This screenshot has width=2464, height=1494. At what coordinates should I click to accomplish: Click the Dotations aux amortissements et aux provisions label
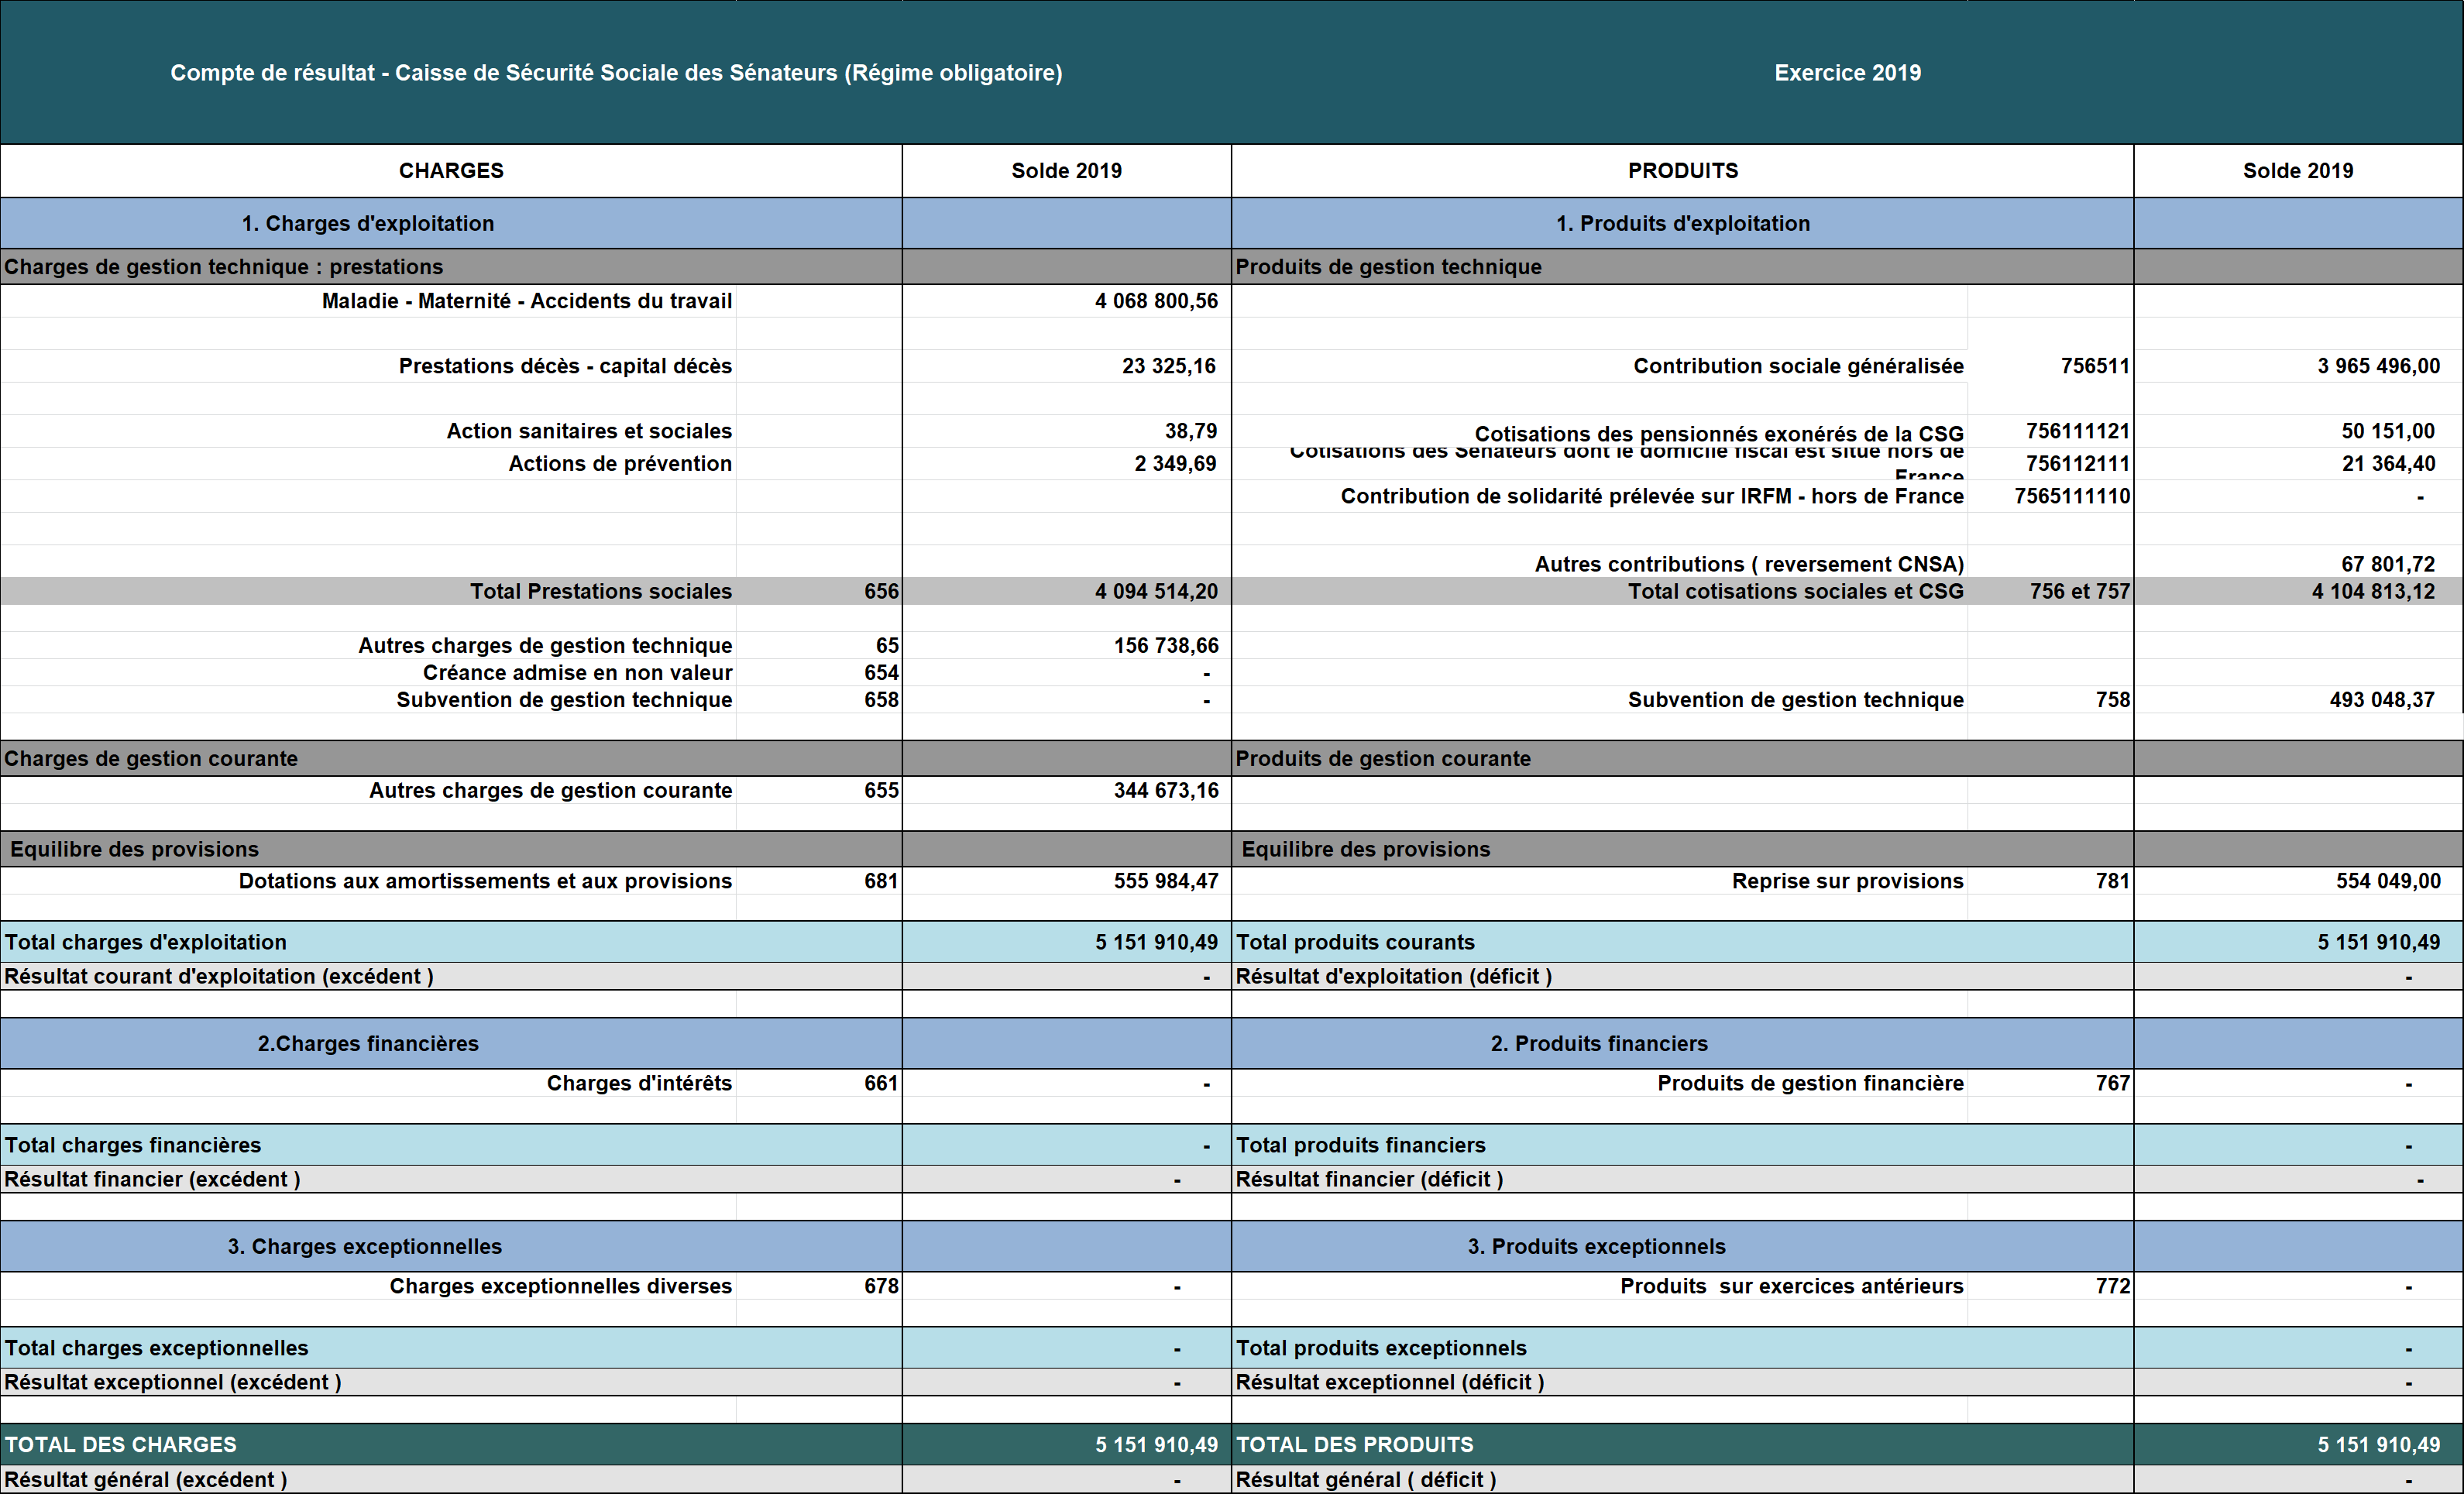[x=485, y=881]
